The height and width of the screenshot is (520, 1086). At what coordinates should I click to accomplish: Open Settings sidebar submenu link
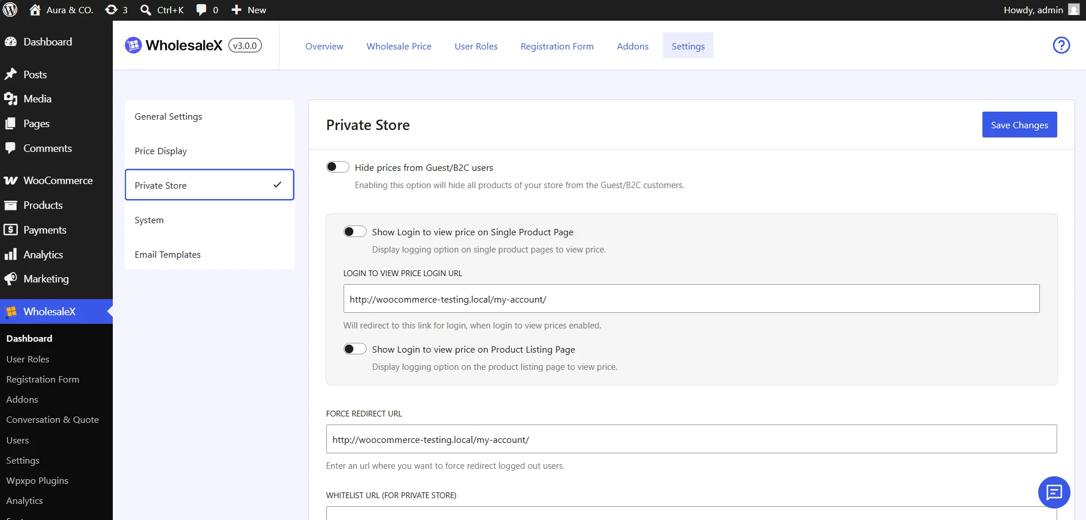[x=23, y=460]
